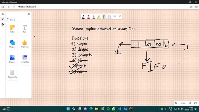
Task: Select the eraser tool
Action: pyautogui.click(x=104, y=16)
